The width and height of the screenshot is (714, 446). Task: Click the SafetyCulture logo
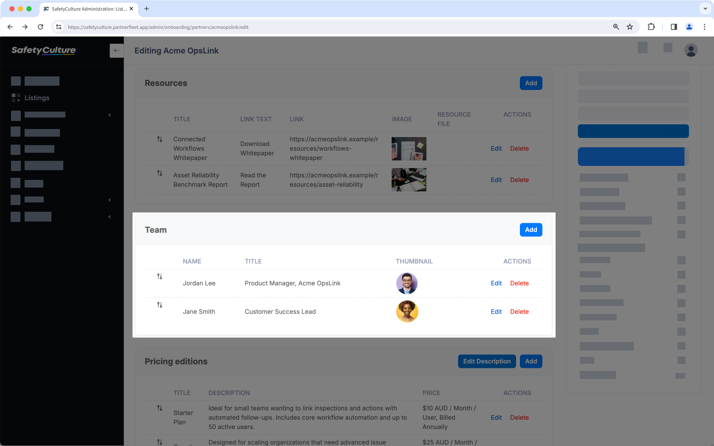pyautogui.click(x=43, y=50)
